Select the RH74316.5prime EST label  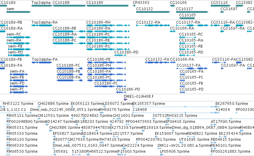pyautogui.click(x=115, y=140)
